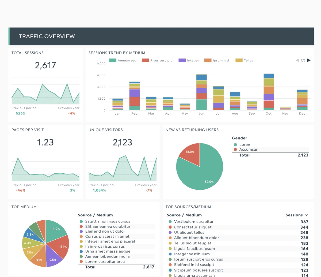The height and width of the screenshot is (277, 321).
Task: Click the Unique Visitors value 2,123
Action: pos(123,142)
